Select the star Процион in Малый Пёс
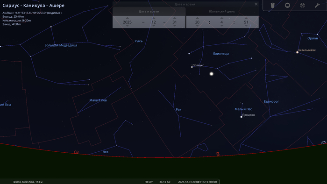The image size is (327, 184). click(x=242, y=117)
